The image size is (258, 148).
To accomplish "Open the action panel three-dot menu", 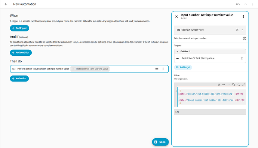I will click(x=243, y=16).
